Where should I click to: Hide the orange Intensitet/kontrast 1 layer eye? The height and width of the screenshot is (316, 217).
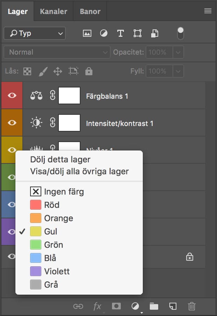(12, 122)
